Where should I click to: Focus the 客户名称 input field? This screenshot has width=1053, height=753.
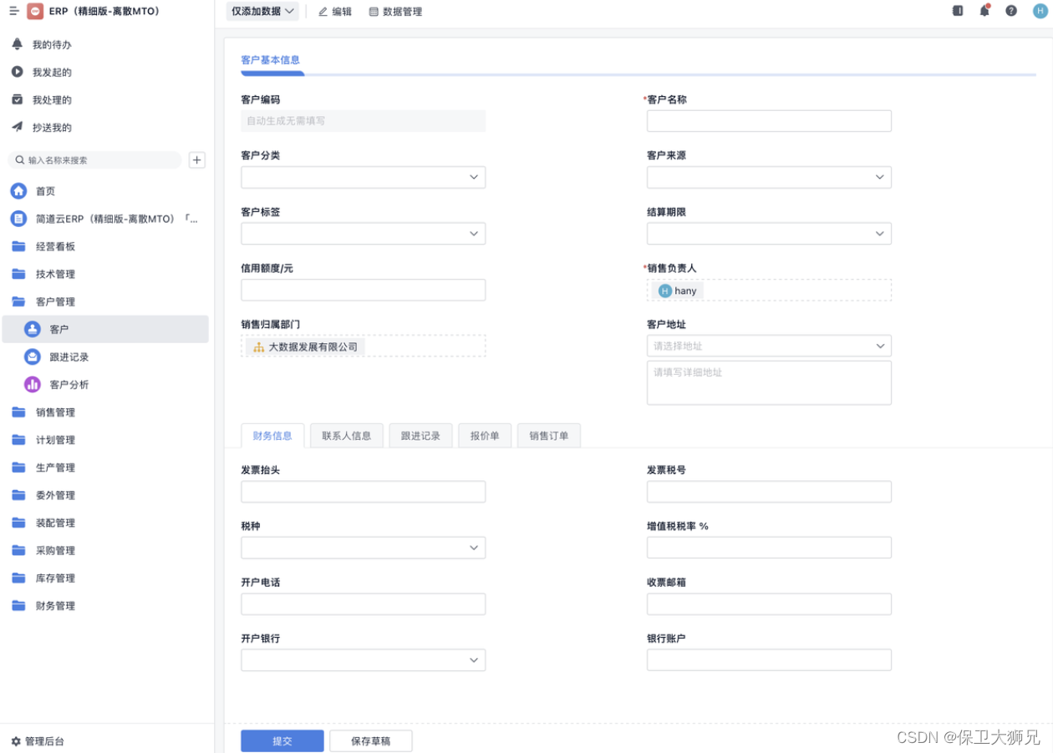point(769,121)
